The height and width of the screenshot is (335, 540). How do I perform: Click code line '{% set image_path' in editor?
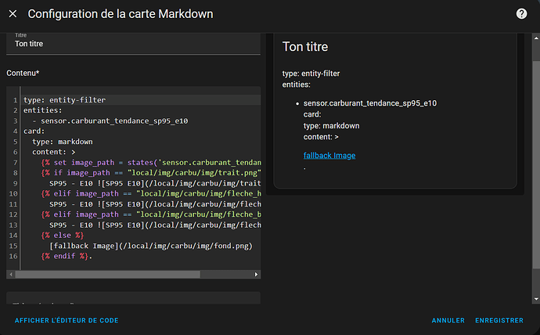151,163
